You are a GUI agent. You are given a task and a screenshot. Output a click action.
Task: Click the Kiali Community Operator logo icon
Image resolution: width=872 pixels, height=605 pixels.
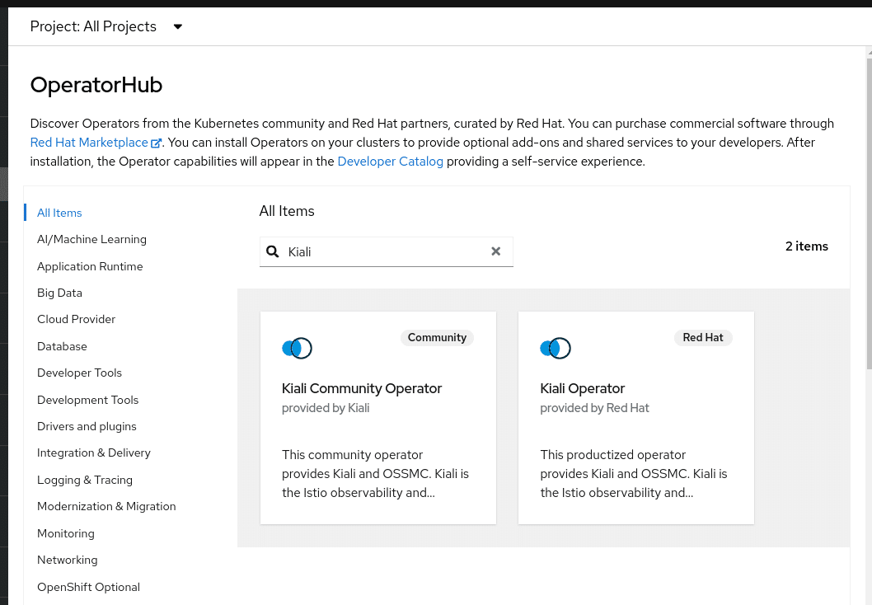tap(297, 348)
